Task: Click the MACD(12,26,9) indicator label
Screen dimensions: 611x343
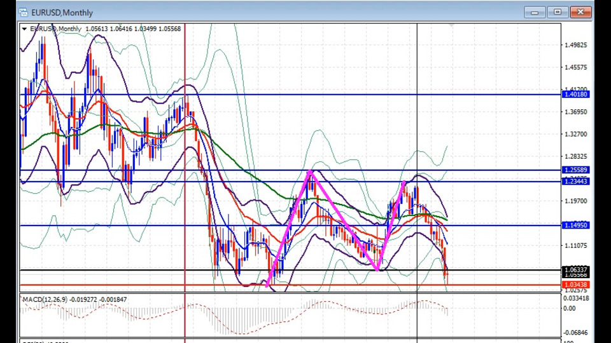Action: coord(45,299)
